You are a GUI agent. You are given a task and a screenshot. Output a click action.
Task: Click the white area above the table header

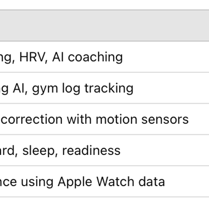[x=104, y=4]
